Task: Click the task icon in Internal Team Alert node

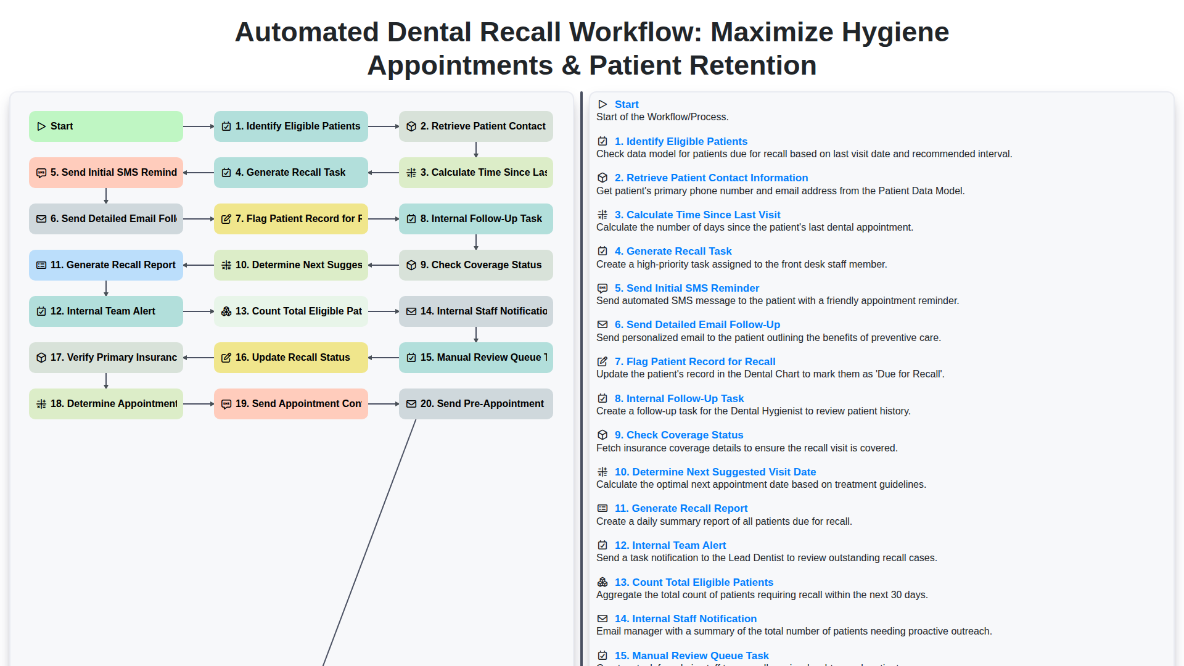Action: 41,311
